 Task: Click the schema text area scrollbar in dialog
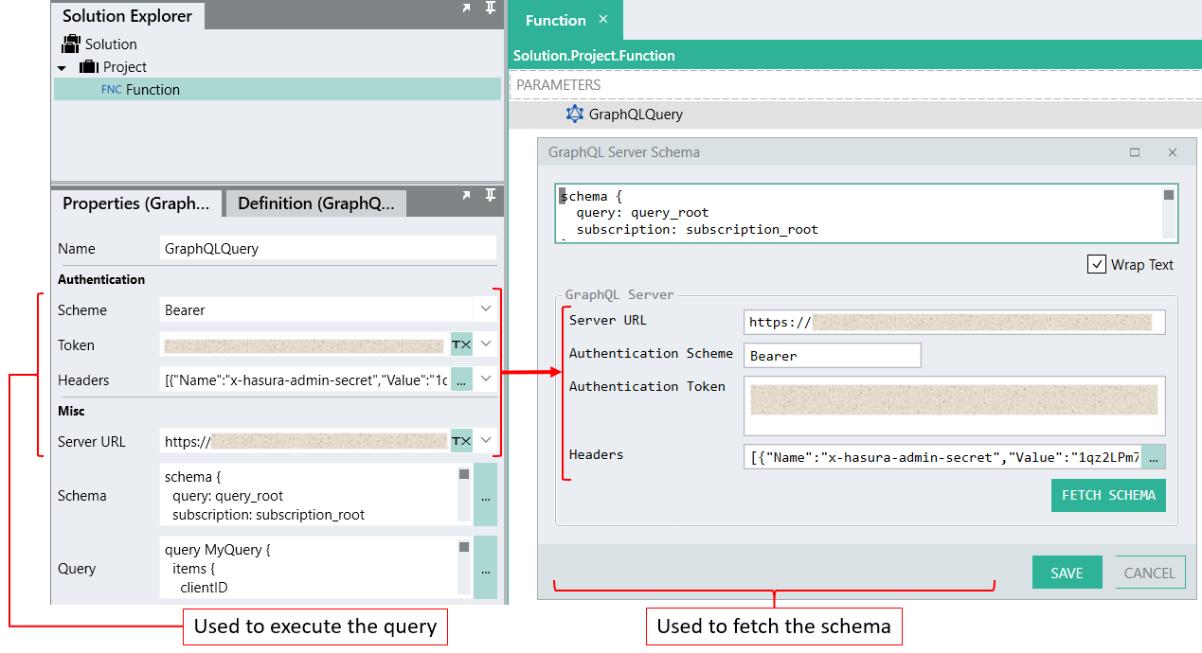[1169, 213]
